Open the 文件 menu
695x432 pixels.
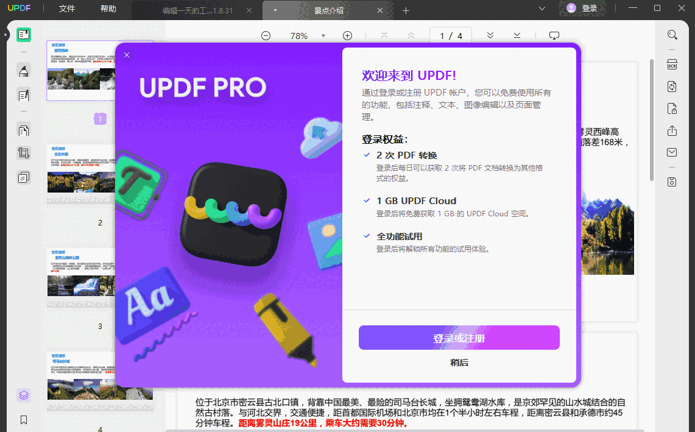(x=66, y=9)
